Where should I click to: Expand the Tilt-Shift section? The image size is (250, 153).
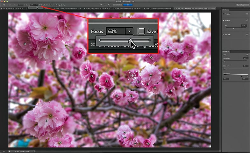(x=223, y=35)
